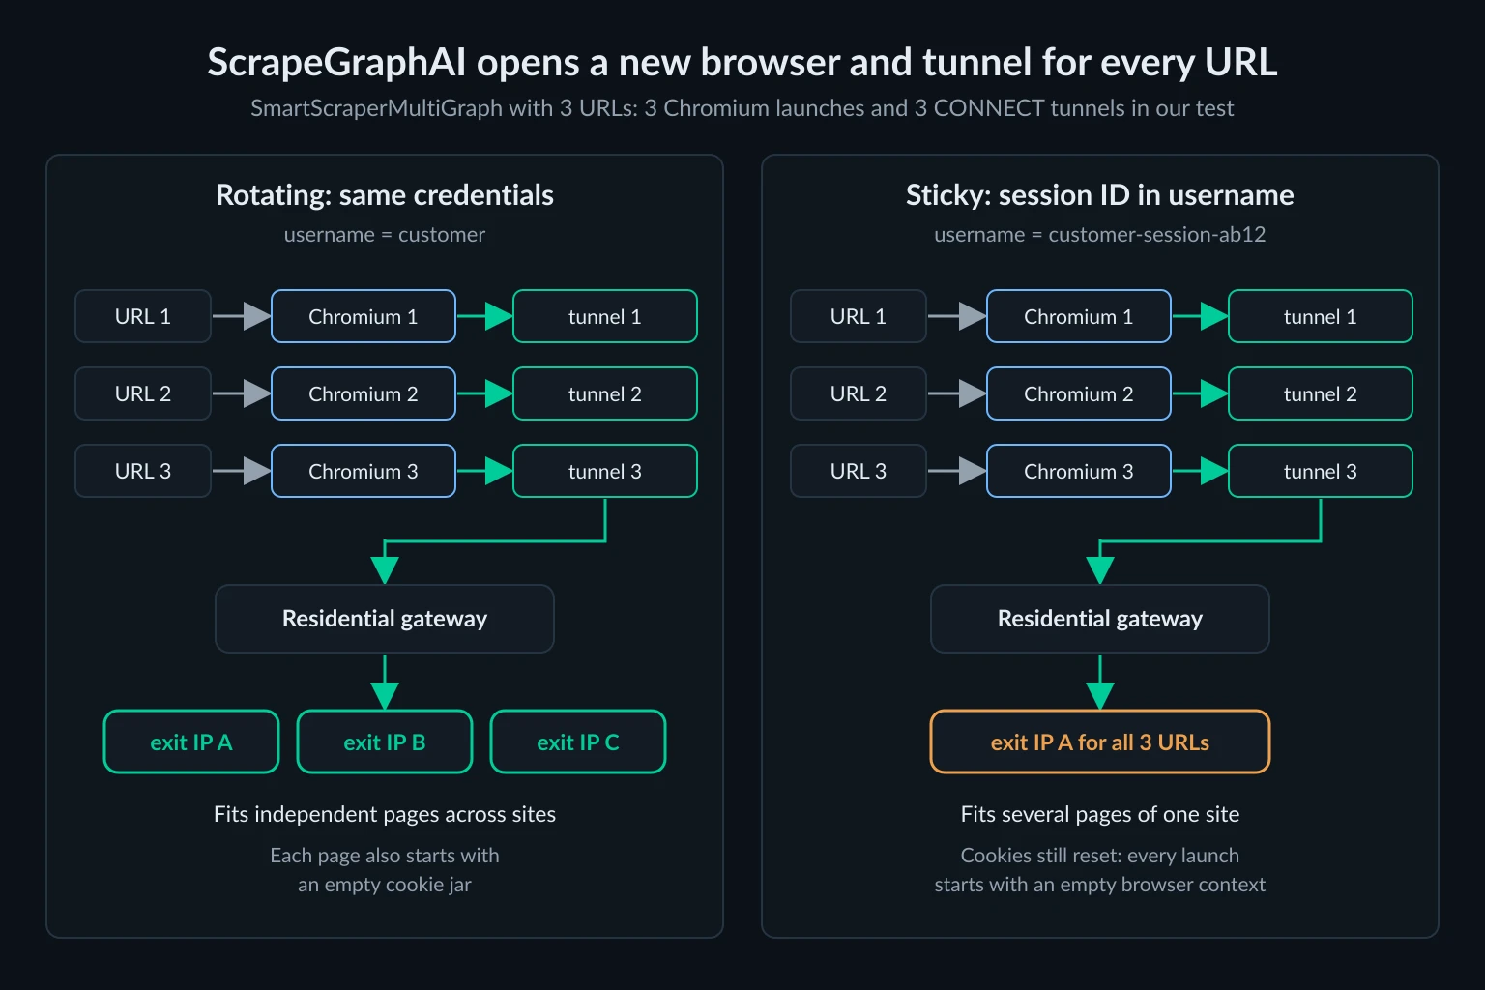The width and height of the screenshot is (1485, 990).
Task: Select tunnel 2 in the Sticky panel
Action: click(1321, 393)
